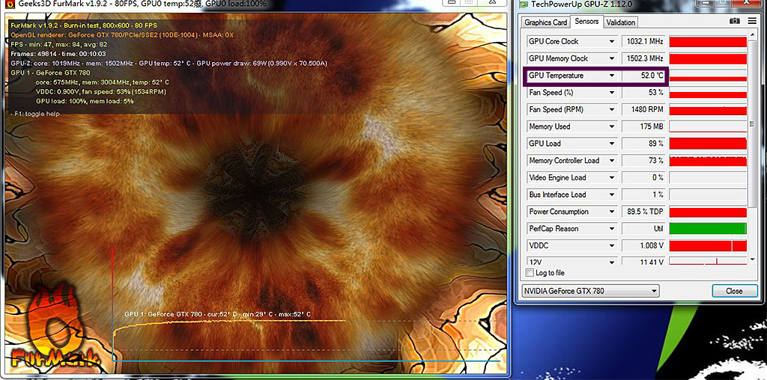Click the GPU-Z sensor list scrollbar thumb
767x380 pixels.
[752, 123]
